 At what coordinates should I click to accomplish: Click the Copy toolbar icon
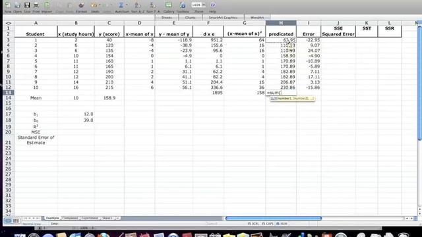[x=60, y=5]
